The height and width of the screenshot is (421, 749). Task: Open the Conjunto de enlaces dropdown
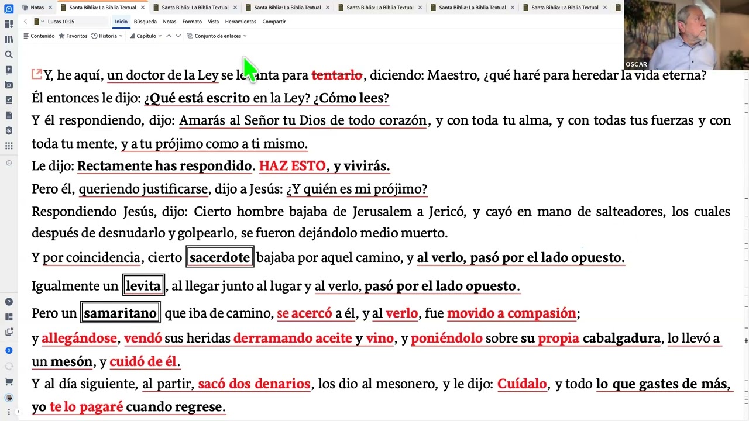point(217,36)
